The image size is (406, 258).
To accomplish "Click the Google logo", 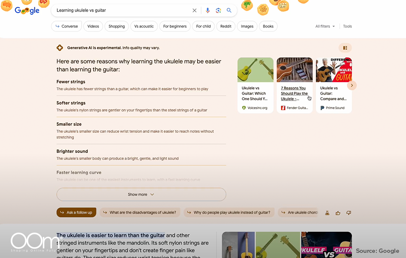I will (x=27, y=10).
